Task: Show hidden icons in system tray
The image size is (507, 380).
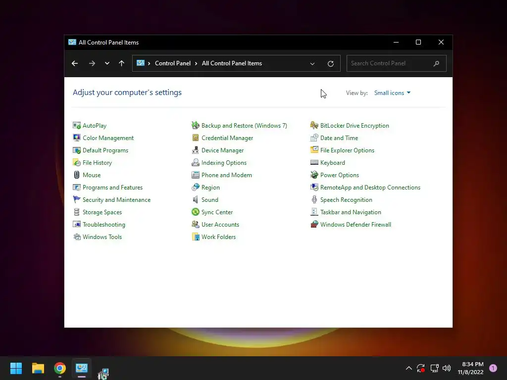Action: point(408,368)
